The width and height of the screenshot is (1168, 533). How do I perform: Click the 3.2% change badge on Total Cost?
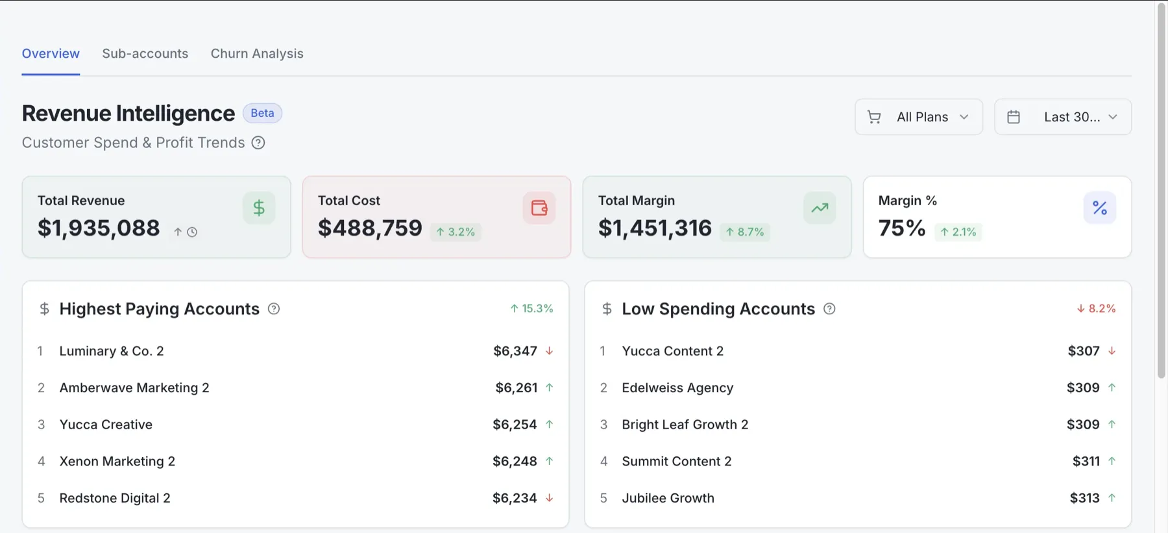(x=456, y=232)
